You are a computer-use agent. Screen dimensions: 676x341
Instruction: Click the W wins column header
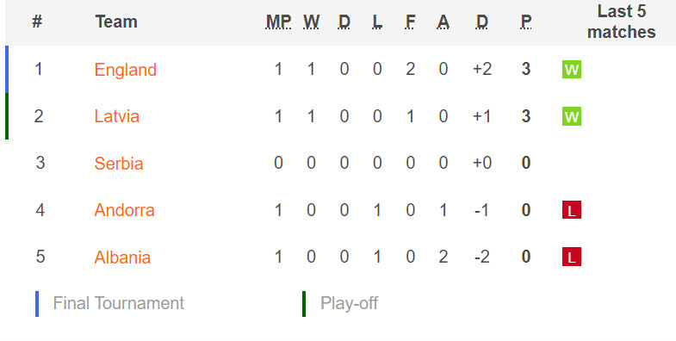[x=311, y=22]
